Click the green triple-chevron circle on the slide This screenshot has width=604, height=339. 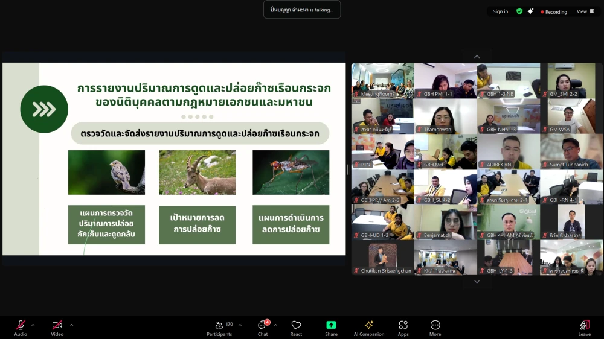pyautogui.click(x=44, y=109)
